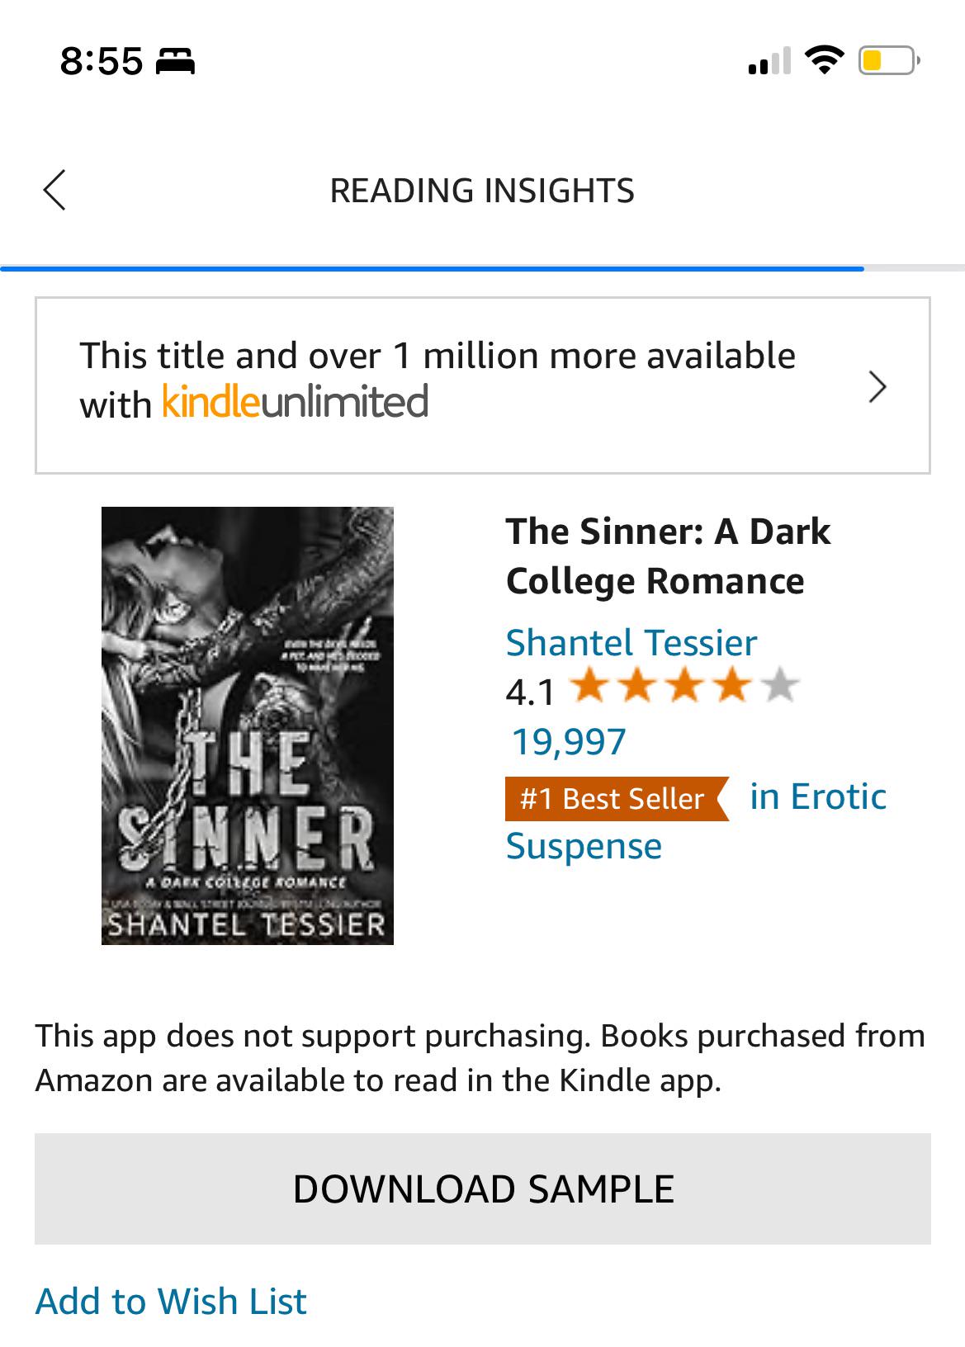Viewport: 965px width, 1347px height.
Task: Tap the blue reading progress bar
Action: [x=429, y=268]
